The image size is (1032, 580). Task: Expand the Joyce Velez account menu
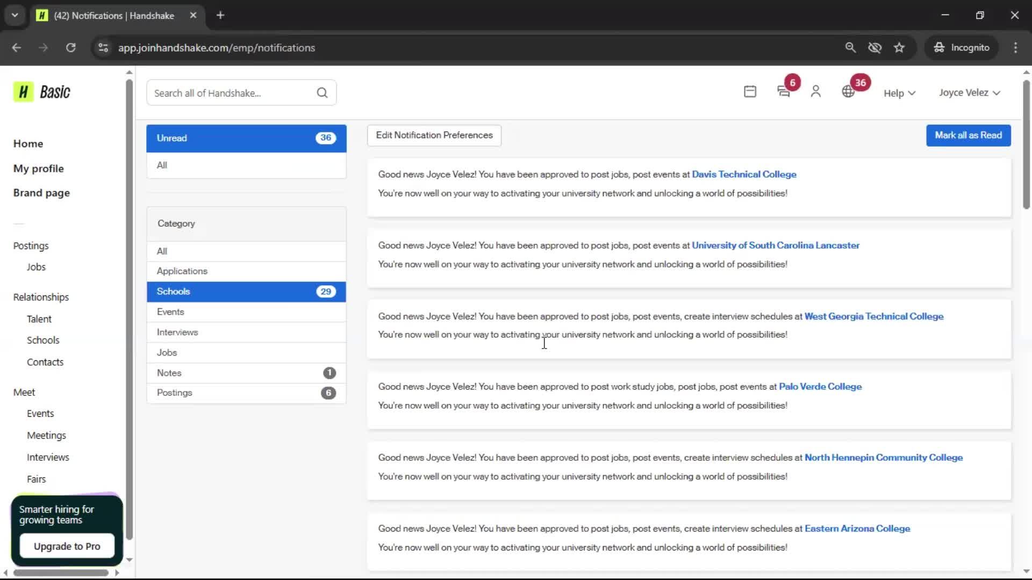pyautogui.click(x=970, y=92)
